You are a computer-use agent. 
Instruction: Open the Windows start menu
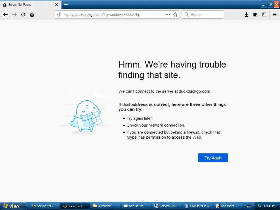13,206
